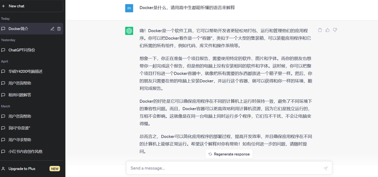Viewport: 378px width, 177px height.
Task: Click the user question about Docker是什么
Action: click(x=187, y=8)
